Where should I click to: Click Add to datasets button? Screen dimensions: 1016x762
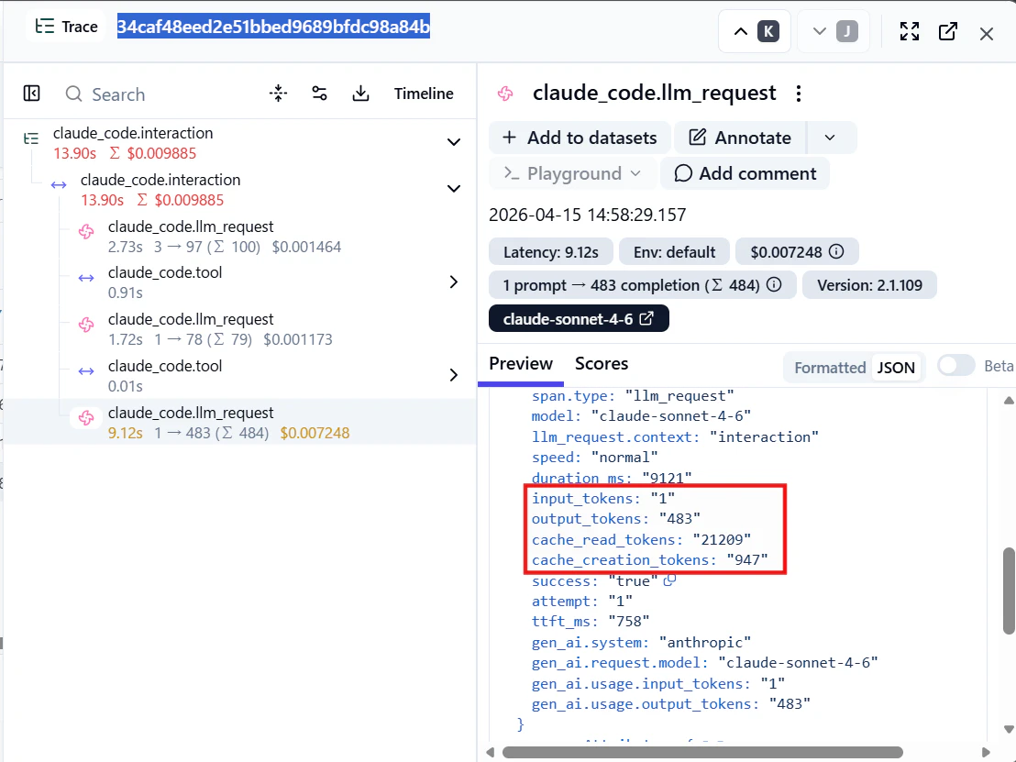[580, 138]
